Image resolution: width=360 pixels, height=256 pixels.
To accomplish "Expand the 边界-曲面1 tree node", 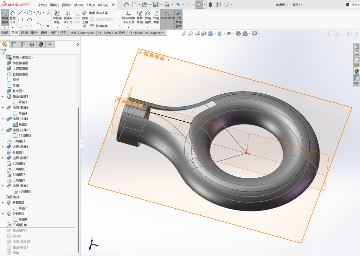I will pos(3,147).
